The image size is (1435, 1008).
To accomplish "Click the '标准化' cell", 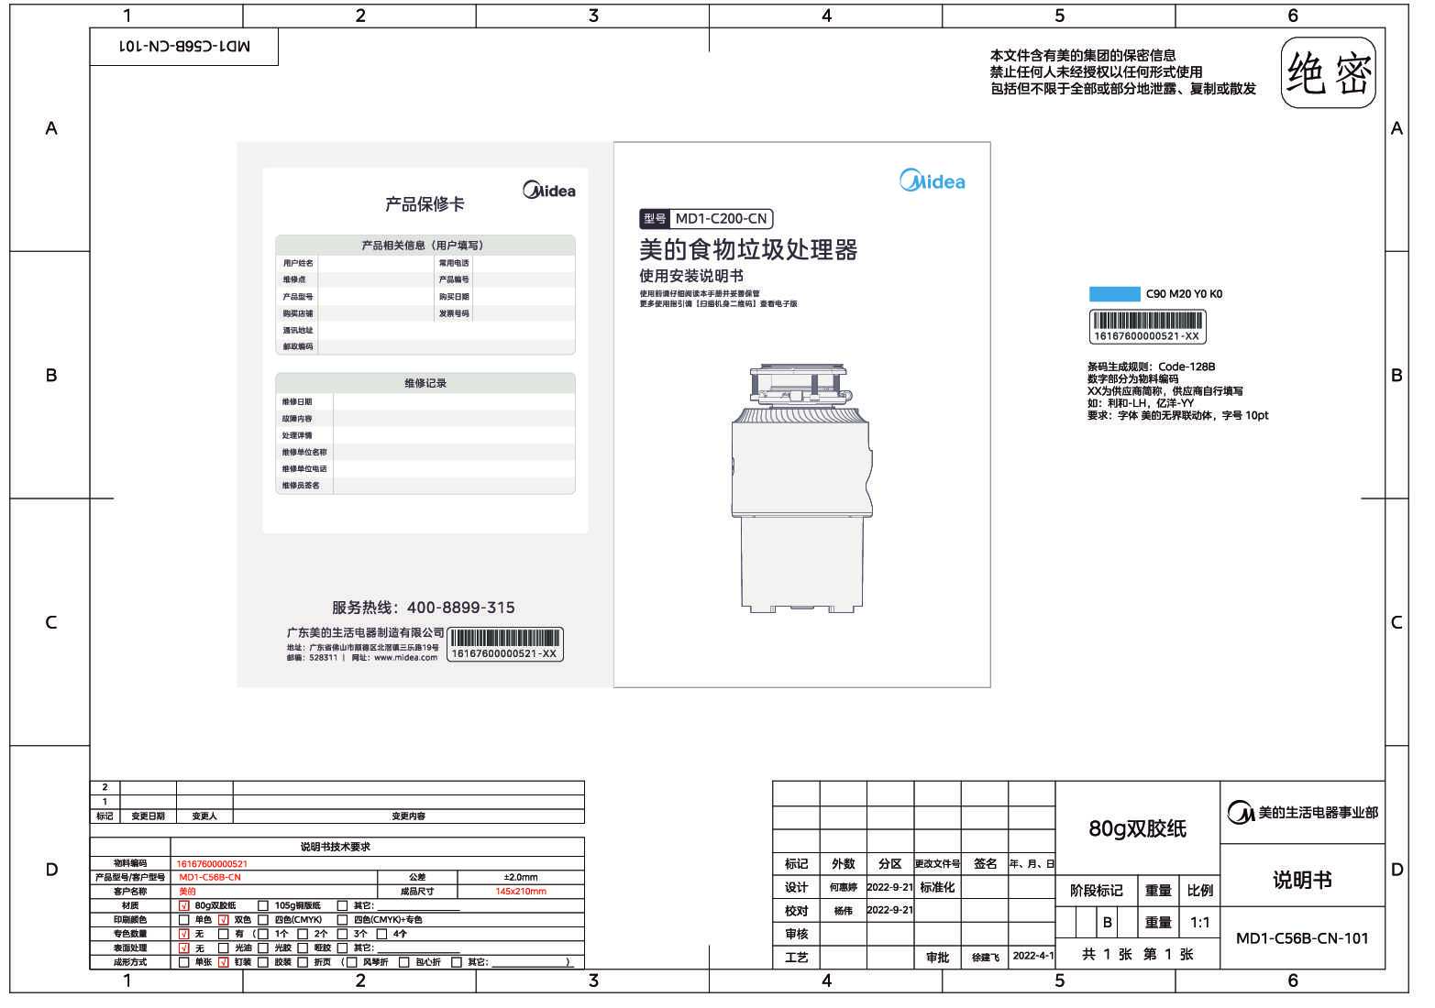I will pos(937,887).
